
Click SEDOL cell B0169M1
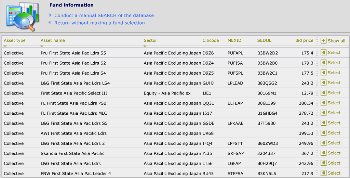point(267,93)
